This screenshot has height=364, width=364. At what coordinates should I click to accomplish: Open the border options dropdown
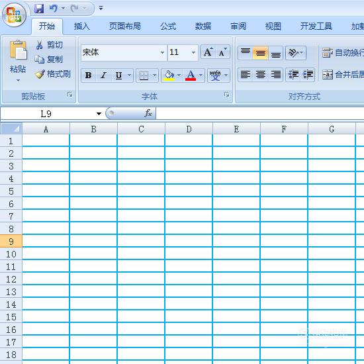pos(154,75)
